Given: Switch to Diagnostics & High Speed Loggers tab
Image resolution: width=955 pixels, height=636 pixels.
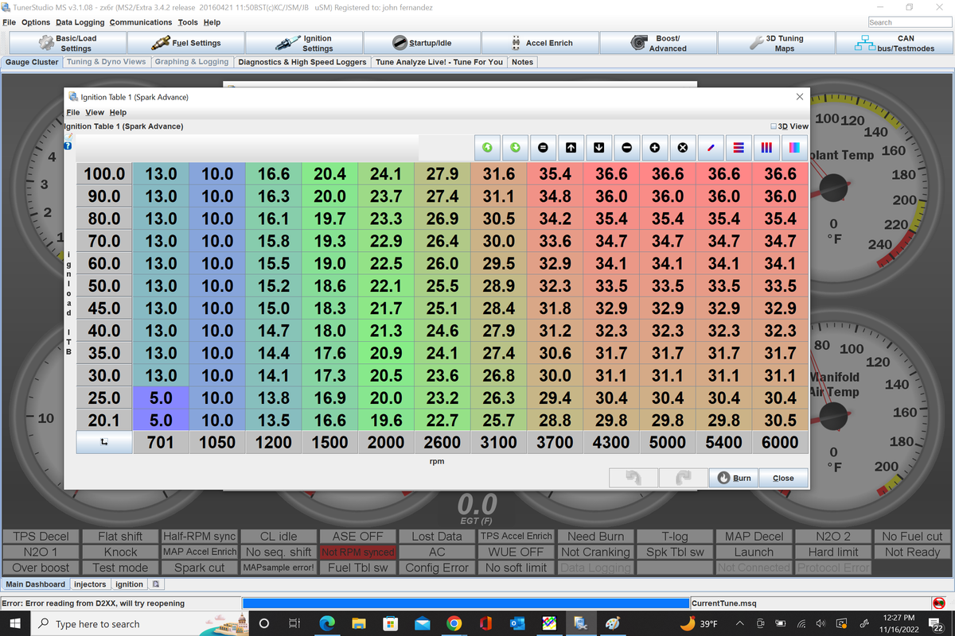Looking at the screenshot, I should (302, 61).
